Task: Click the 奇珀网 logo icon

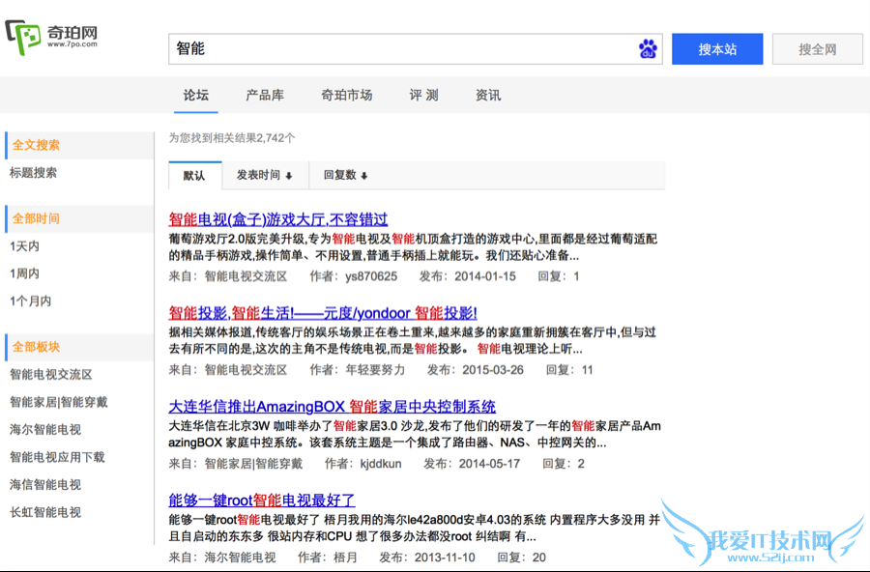Action: click(23, 38)
